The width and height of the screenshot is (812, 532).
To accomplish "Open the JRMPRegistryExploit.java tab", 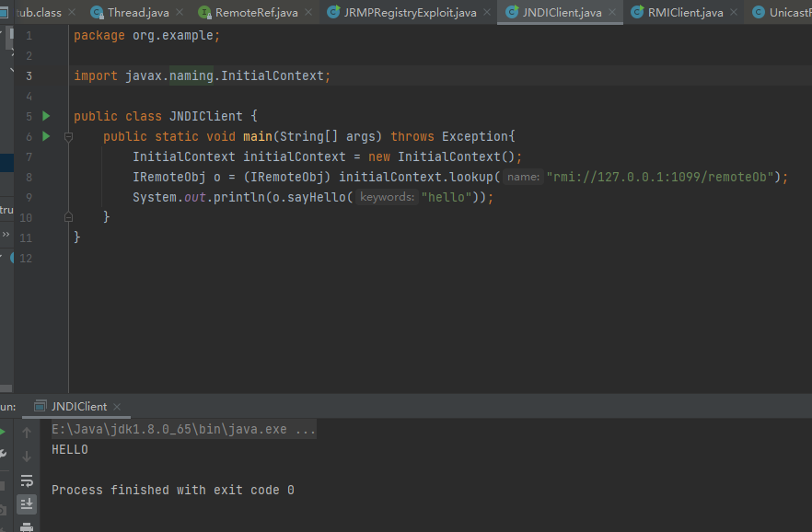I will pos(411,12).
